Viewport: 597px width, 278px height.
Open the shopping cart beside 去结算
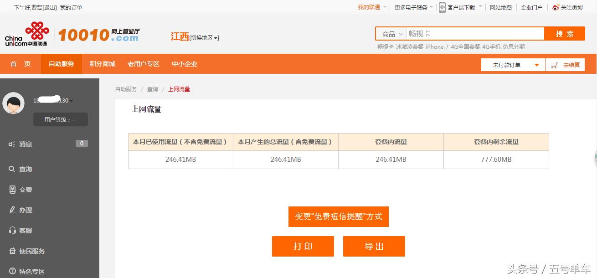pyautogui.click(x=555, y=64)
